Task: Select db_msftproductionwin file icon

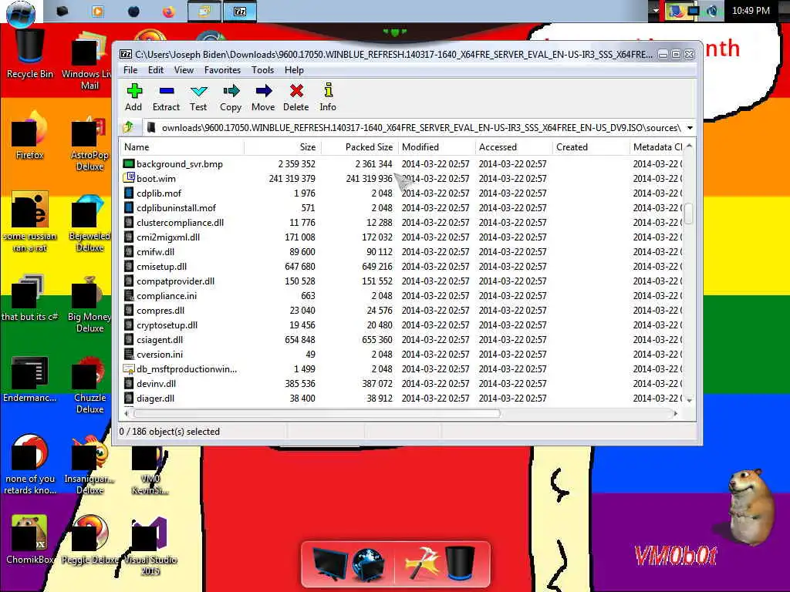Action: [129, 369]
